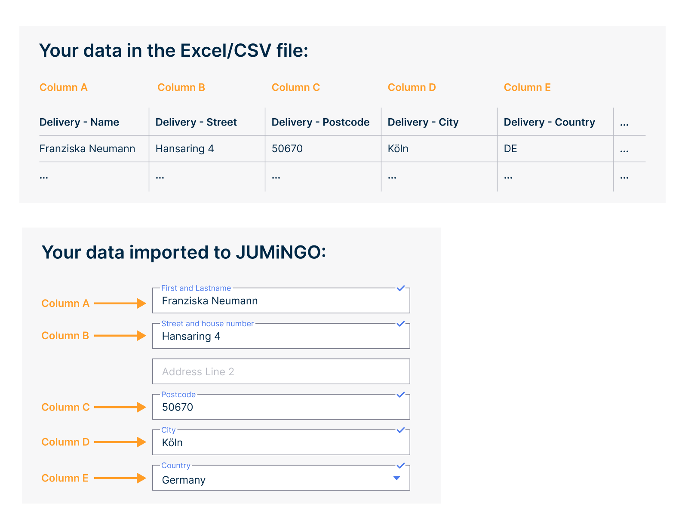This screenshot has width=685, height=521.
Task: Click the 50670 table cell
Action: [287, 149]
